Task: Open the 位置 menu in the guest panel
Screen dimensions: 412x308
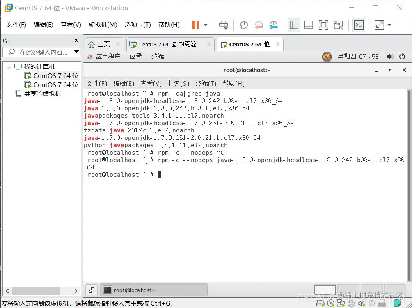Action: click(135, 56)
